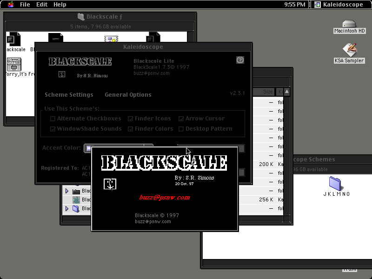This screenshot has width=372, height=279.
Task: Enable Desktop Pattern checkbox
Action: coord(181,129)
